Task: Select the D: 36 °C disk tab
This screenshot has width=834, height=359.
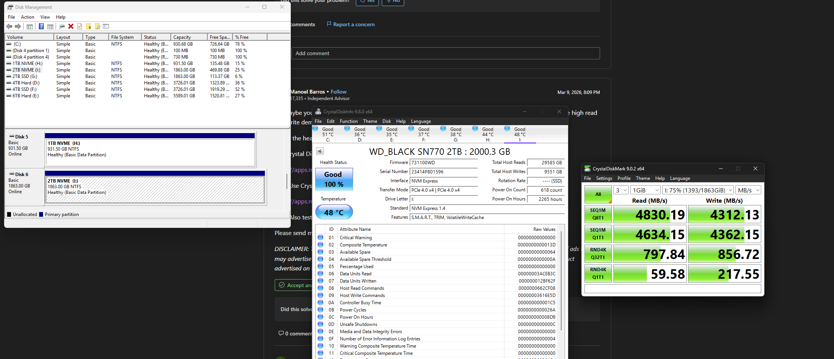Action: [x=360, y=134]
